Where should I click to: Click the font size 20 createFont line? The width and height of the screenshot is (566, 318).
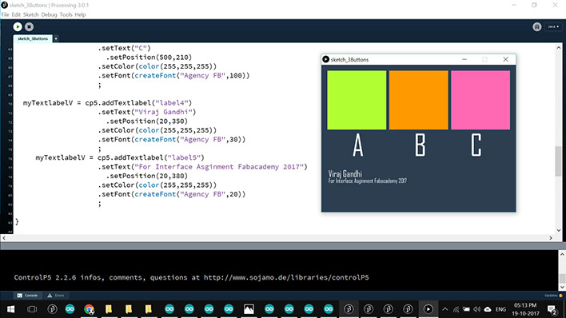tap(171, 194)
